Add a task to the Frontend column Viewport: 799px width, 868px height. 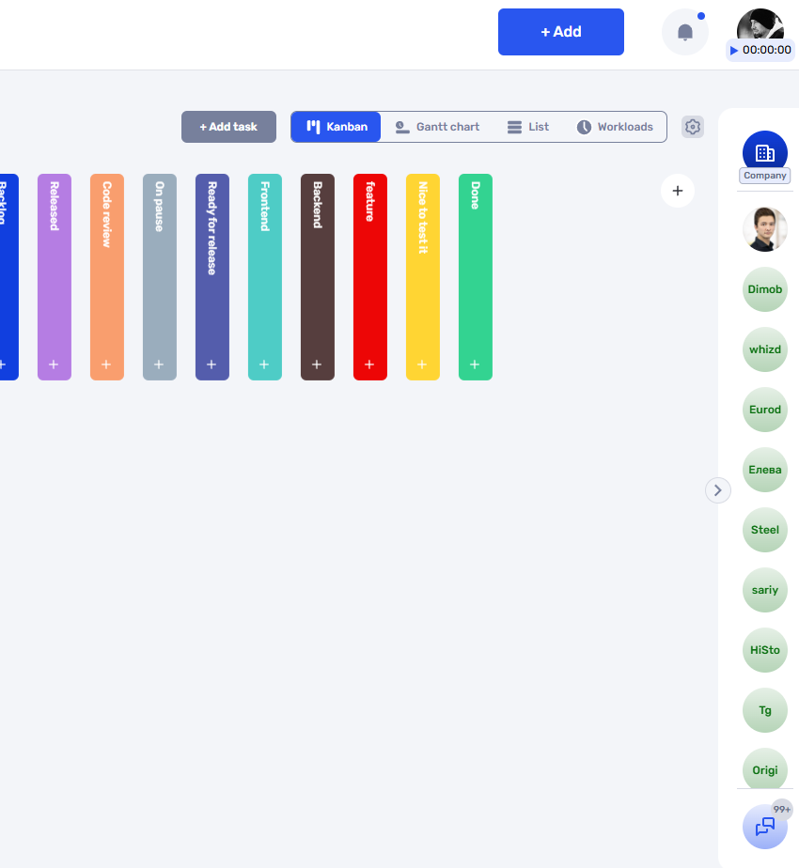click(x=264, y=364)
